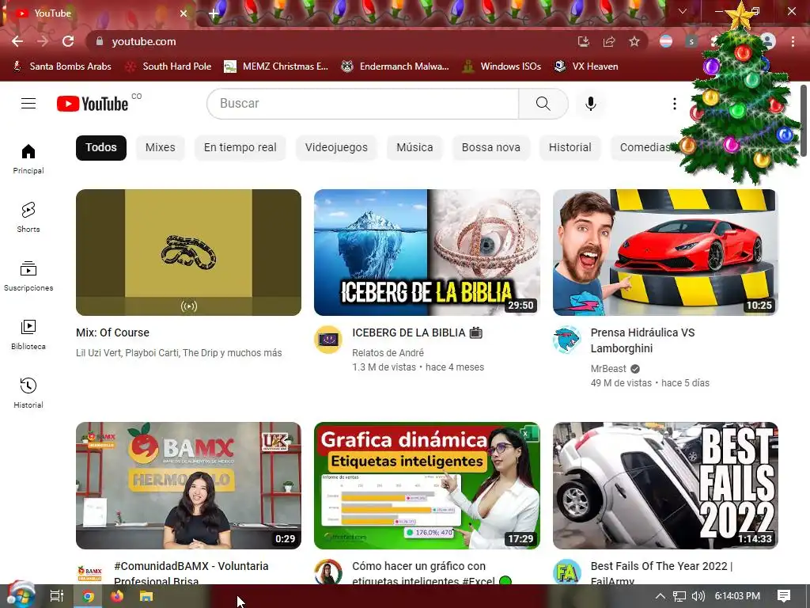Start voice search with microphone icon

pyautogui.click(x=590, y=104)
